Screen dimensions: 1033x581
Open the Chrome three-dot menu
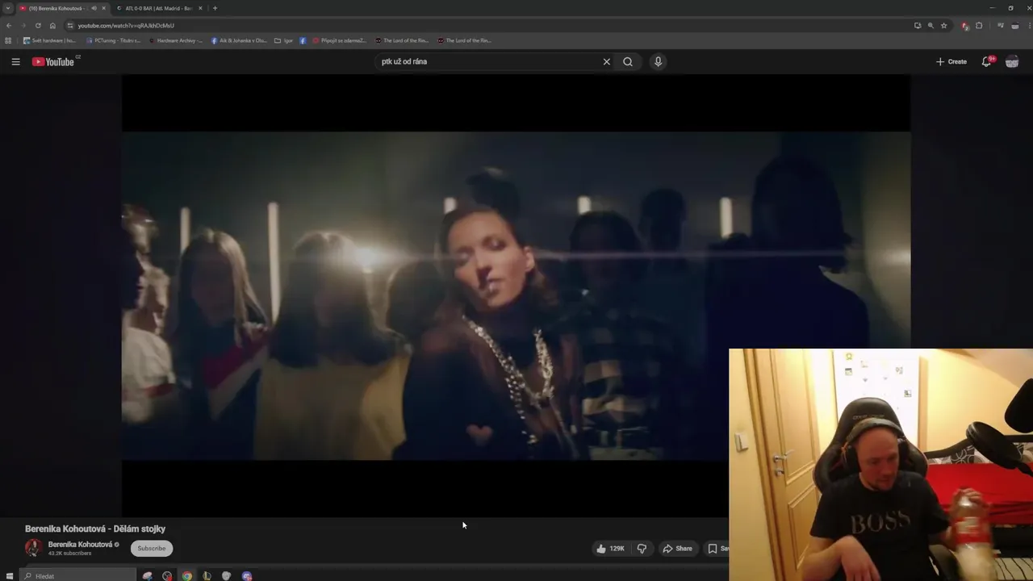click(1028, 25)
